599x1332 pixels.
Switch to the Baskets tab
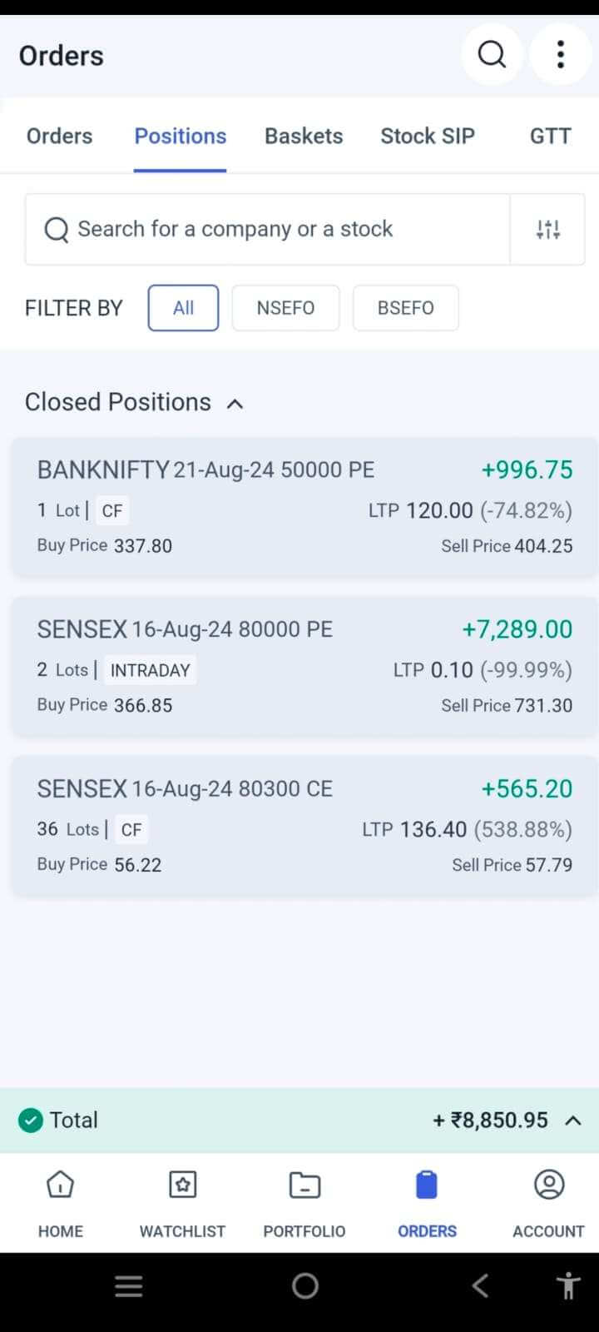click(x=304, y=137)
